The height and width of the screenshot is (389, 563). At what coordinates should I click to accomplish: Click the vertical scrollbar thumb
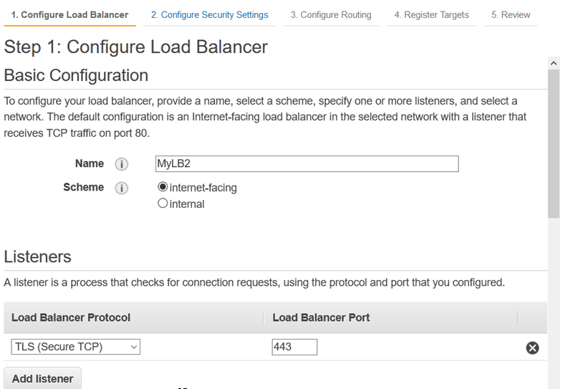554,143
